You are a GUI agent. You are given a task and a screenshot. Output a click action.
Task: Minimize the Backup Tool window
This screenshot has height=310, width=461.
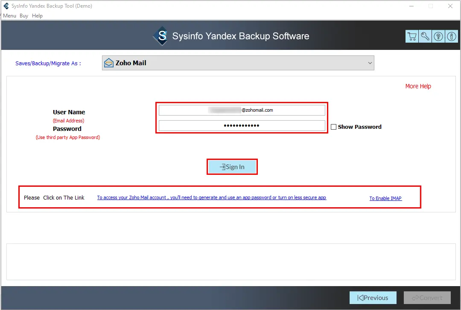click(411, 6)
